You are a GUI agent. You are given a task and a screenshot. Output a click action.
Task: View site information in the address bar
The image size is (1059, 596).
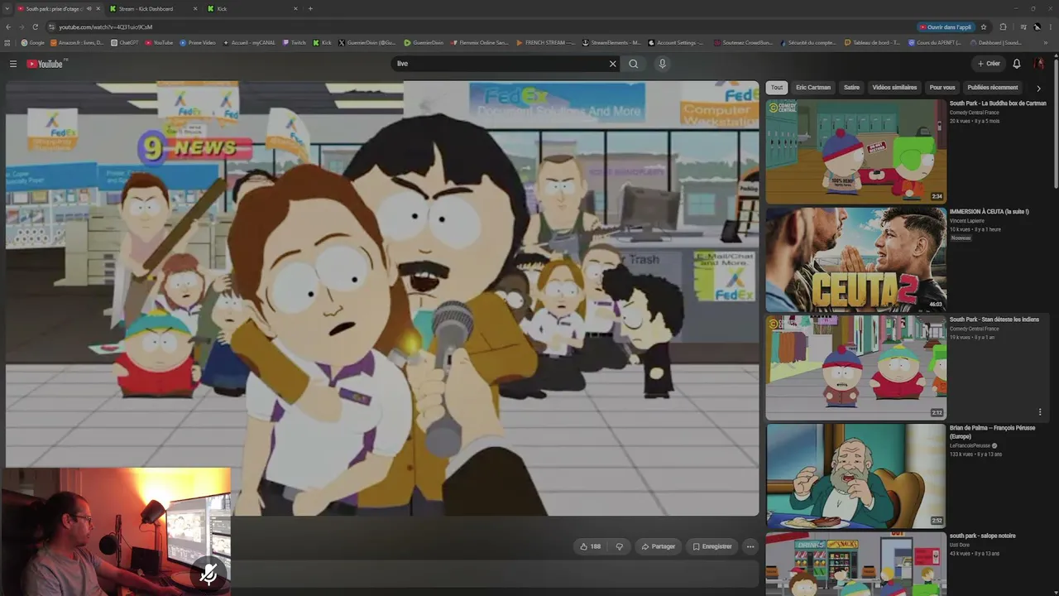pyautogui.click(x=51, y=27)
